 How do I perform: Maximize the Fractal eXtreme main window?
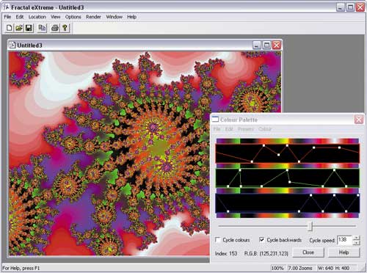(350, 7)
